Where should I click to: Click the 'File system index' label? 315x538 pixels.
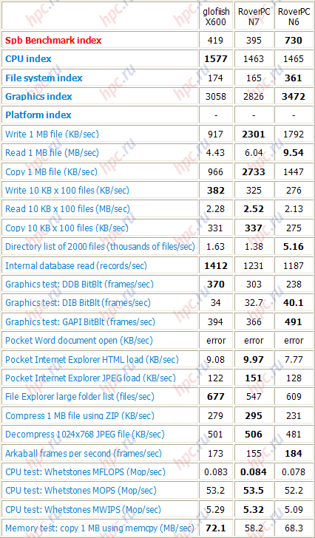[44, 78]
